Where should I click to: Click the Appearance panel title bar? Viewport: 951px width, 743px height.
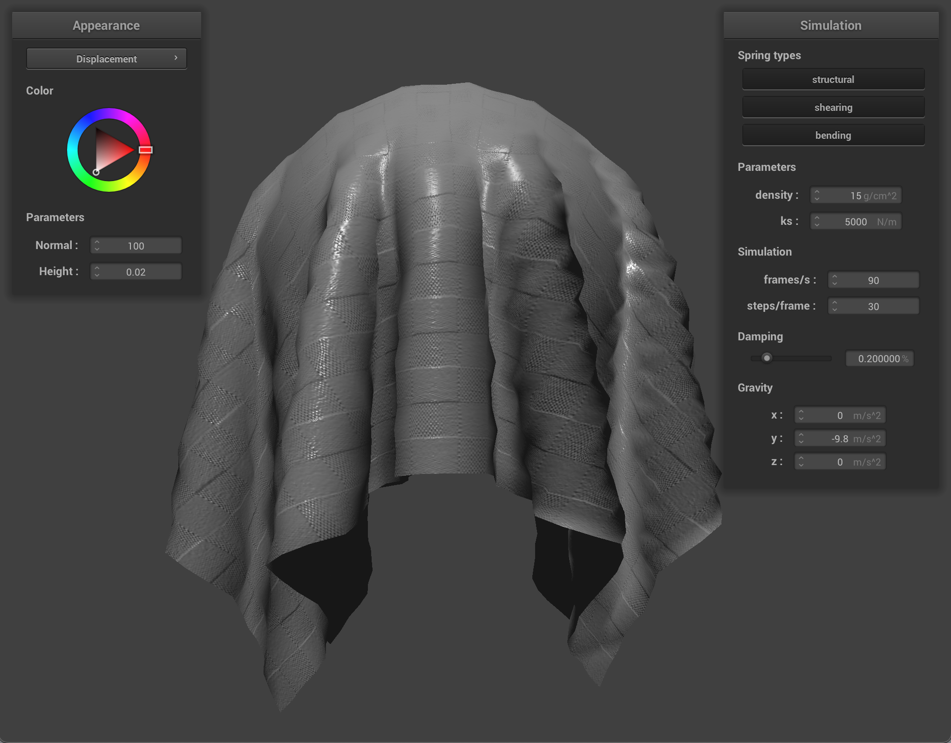click(x=106, y=26)
